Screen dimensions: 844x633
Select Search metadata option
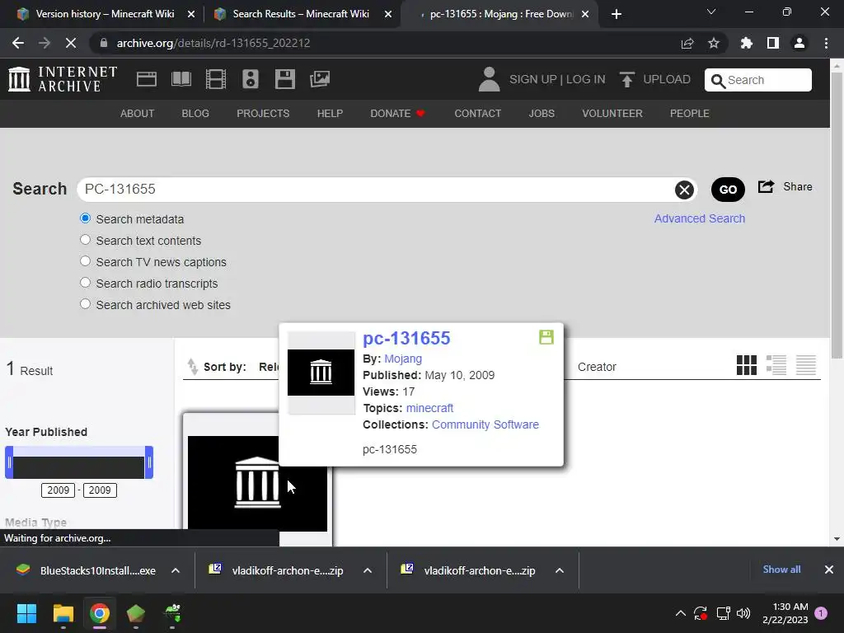tap(85, 218)
